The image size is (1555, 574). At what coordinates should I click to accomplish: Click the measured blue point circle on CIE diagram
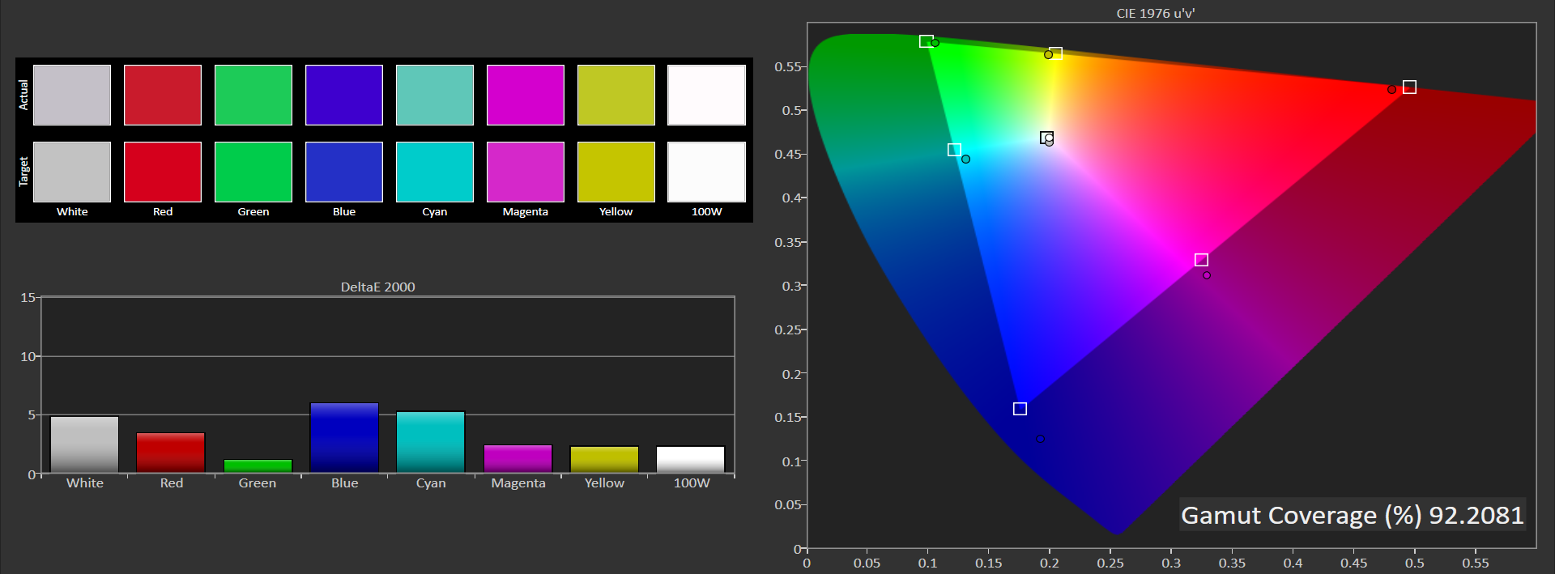(x=1040, y=439)
